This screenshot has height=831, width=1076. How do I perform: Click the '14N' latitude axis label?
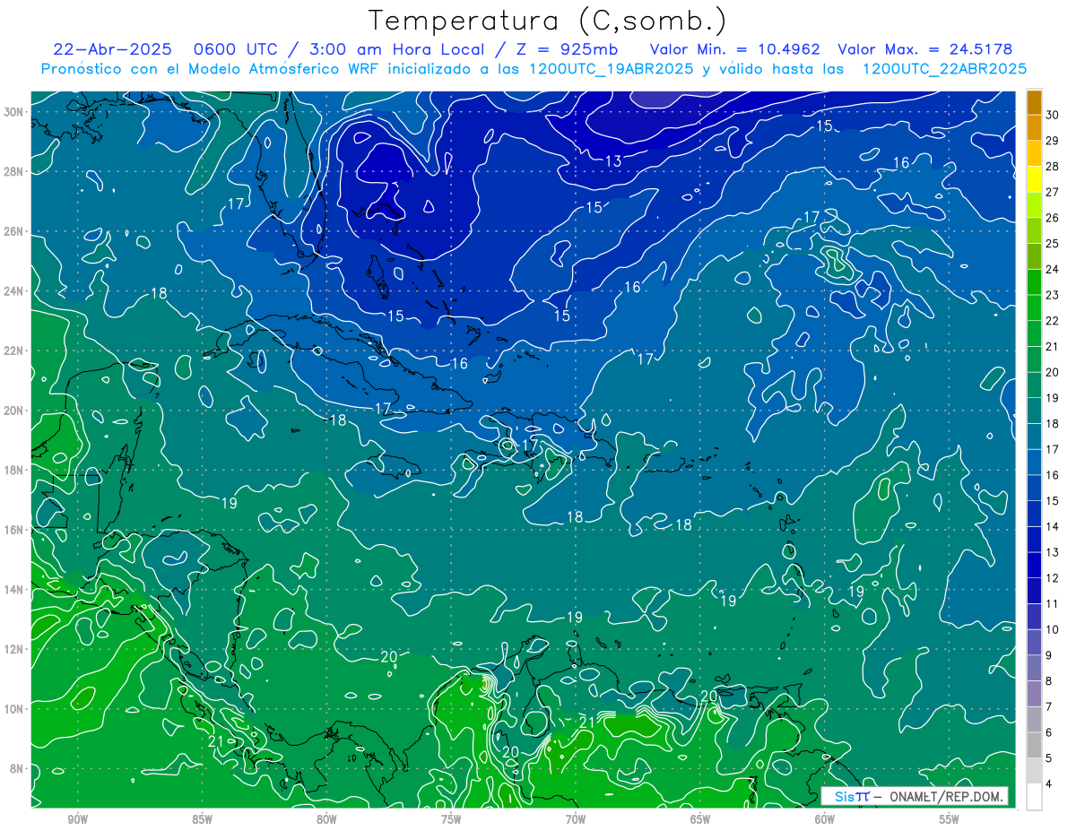(15, 589)
